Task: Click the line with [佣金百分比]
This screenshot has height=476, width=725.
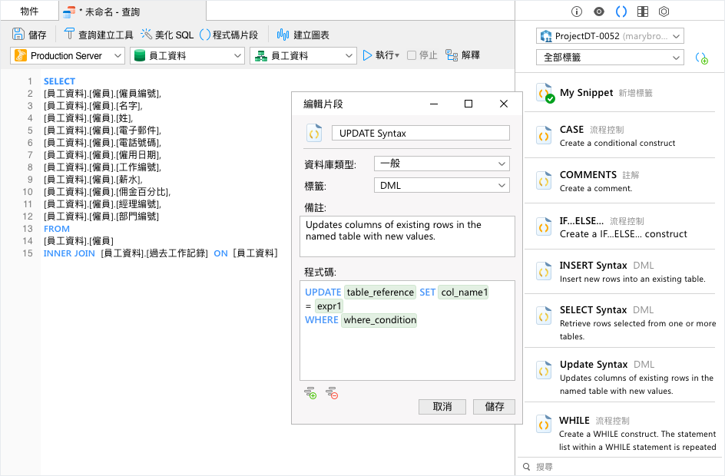Action: click(108, 192)
